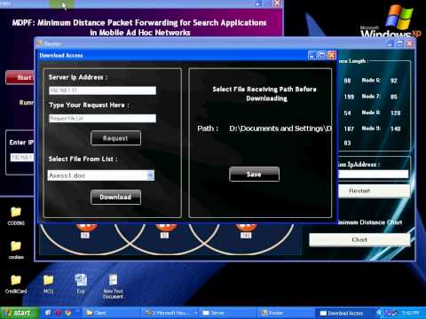
Task: Open the Exp document icon on desktop
Action: pyautogui.click(x=81, y=284)
